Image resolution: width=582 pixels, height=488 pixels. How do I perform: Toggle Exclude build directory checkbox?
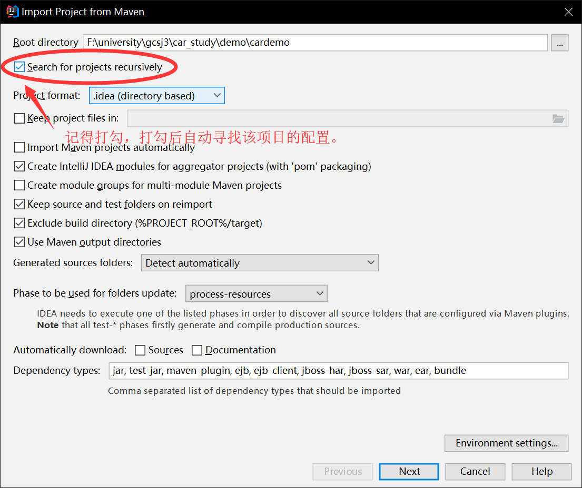click(x=19, y=223)
